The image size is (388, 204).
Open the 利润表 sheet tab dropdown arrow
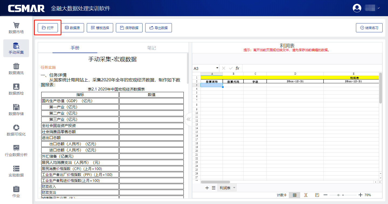(234, 188)
